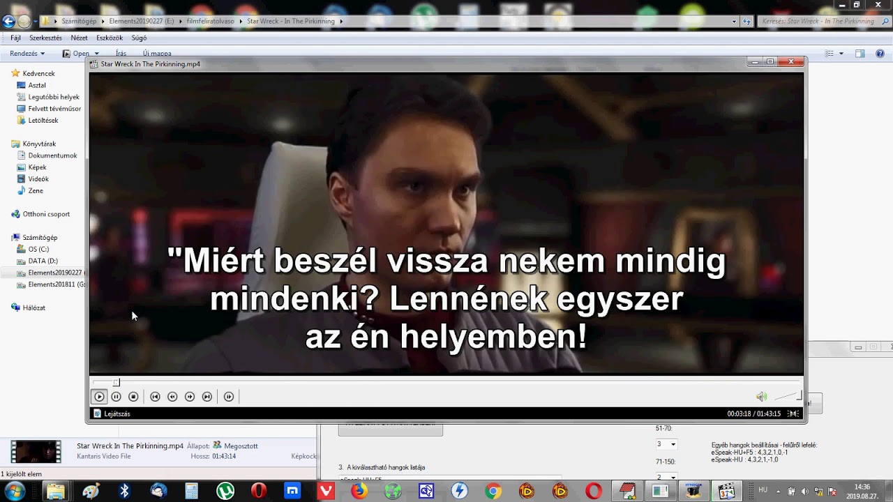The image size is (893, 502).
Task: Select Dokumentumok library
Action: (52, 155)
